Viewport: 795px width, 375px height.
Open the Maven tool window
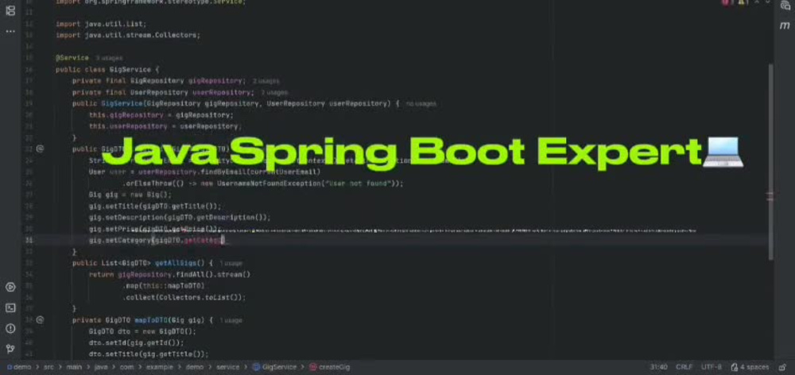click(785, 26)
